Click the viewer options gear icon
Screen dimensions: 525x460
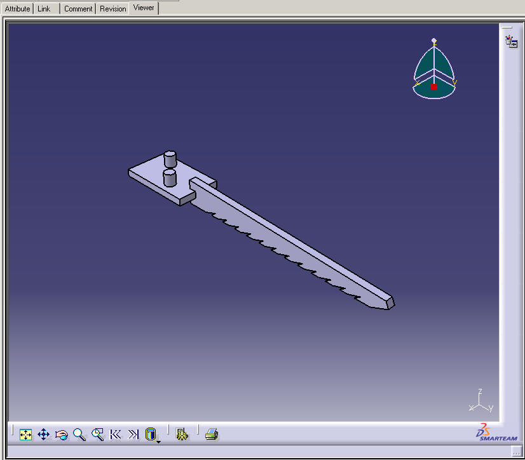(182, 435)
